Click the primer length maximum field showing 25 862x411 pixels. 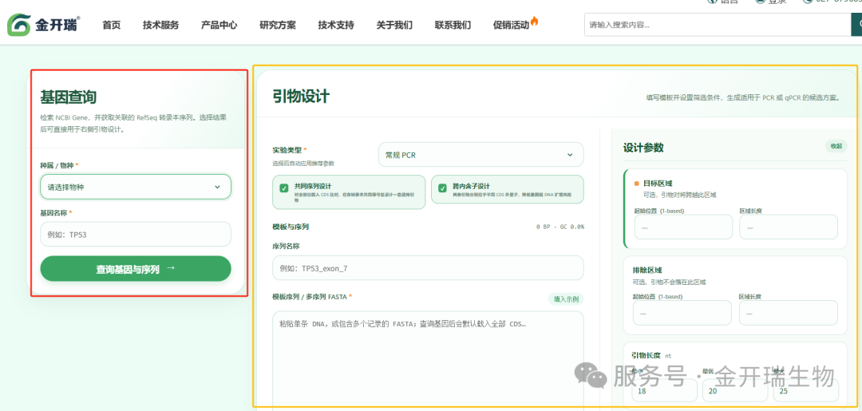pos(806,391)
